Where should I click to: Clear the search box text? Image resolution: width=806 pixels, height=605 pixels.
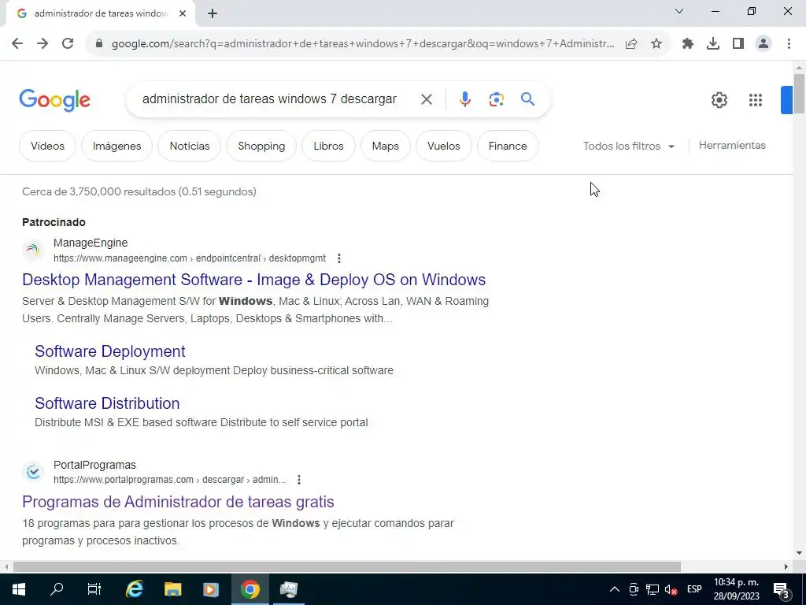(426, 99)
